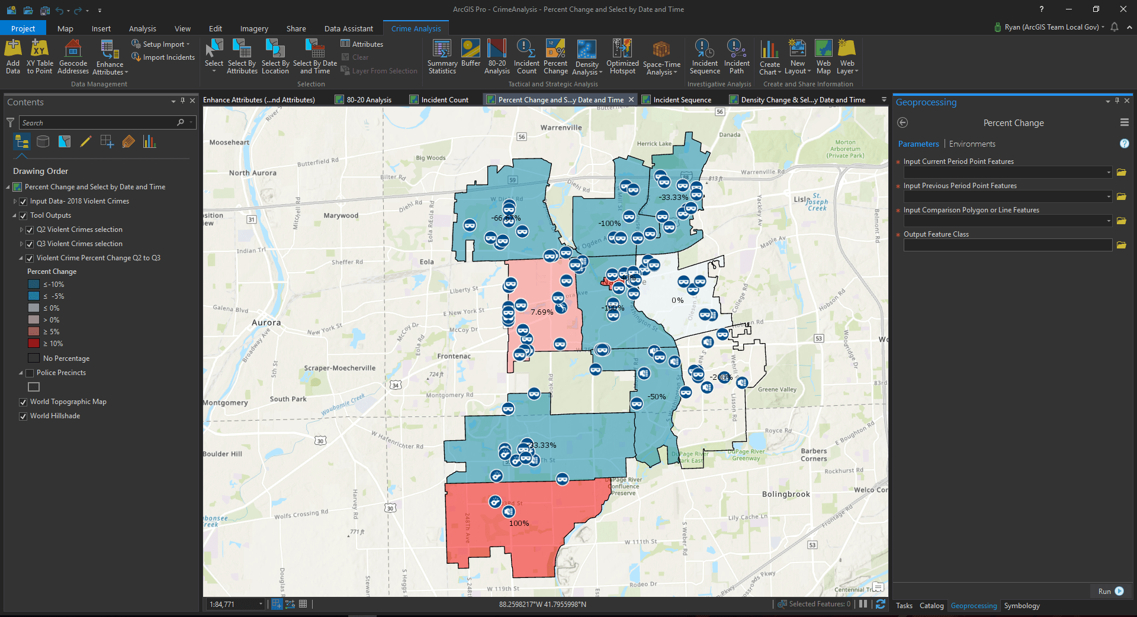The width and height of the screenshot is (1137, 617).
Task: Open Optimized Hotspot tool
Action: (x=622, y=57)
